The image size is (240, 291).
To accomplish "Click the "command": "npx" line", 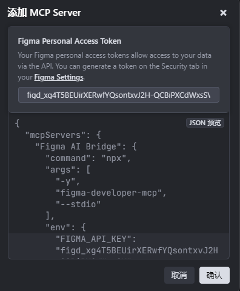I will click(88, 158).
